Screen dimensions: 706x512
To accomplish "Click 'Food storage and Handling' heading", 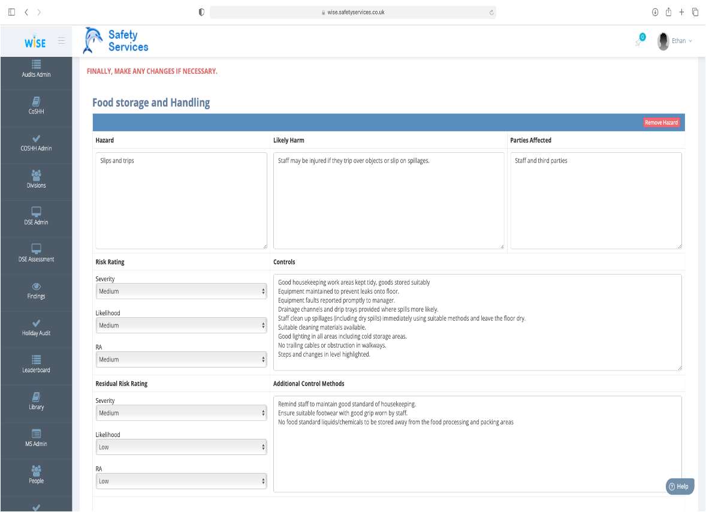I will pos(151,103).
